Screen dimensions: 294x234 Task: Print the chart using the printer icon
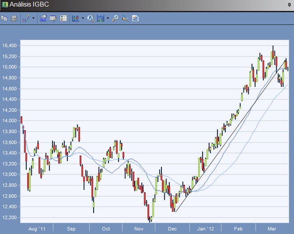click(x=14, y=19)
